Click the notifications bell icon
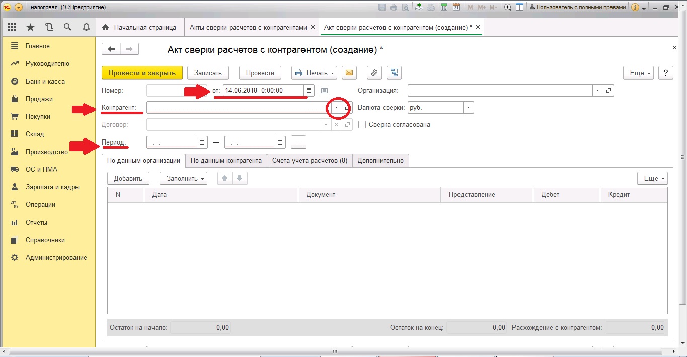 point(86,27)
